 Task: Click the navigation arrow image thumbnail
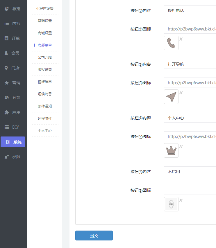coord(171,97)
